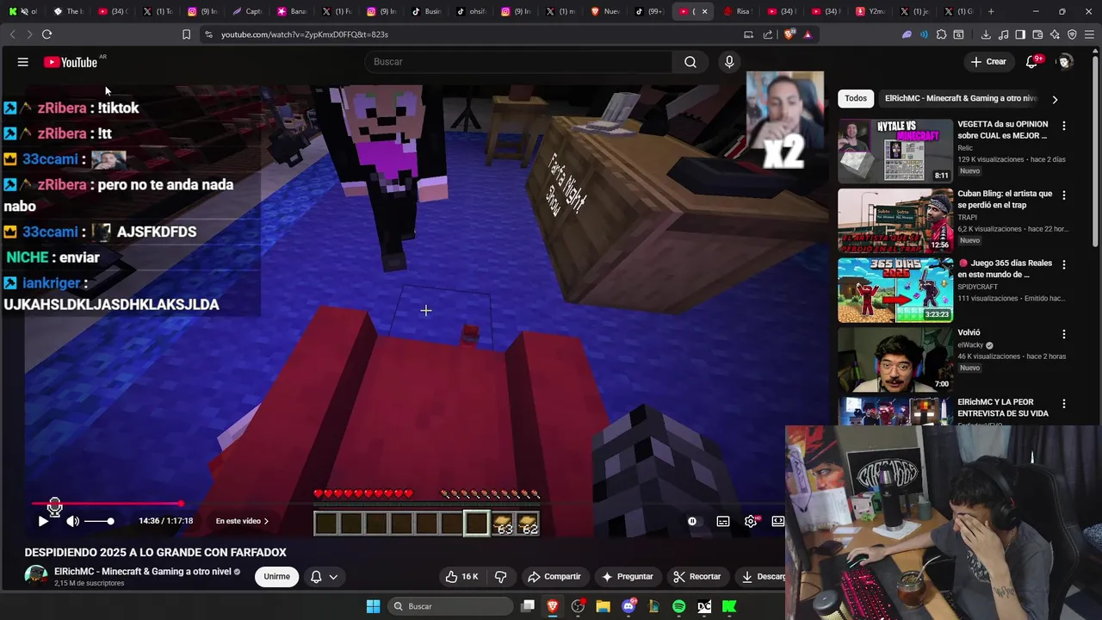The image size is (1102, 620).
Task: Open Task View on the taskbar
Action: (528, 606)
